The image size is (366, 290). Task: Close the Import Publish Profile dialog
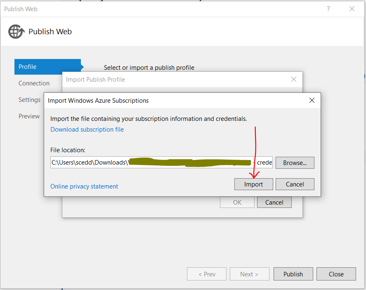point(294,79)
